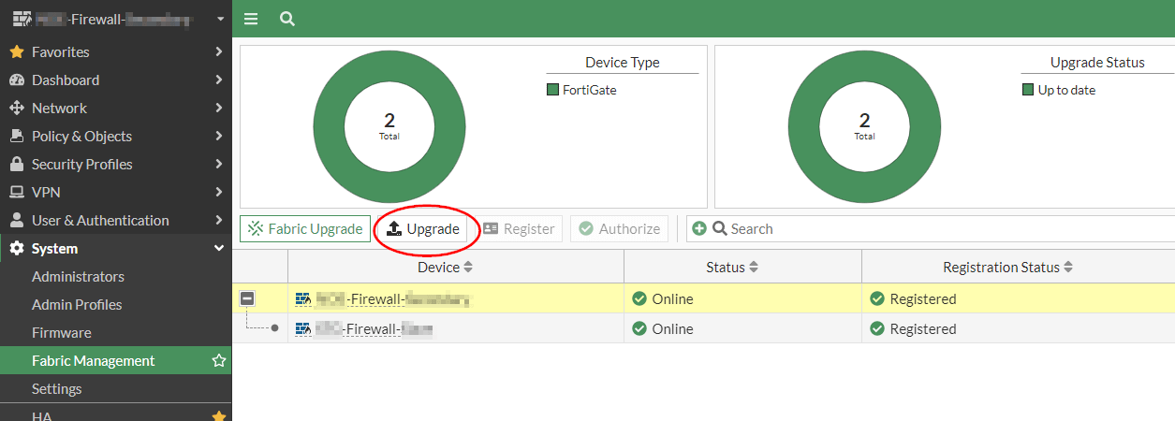Open Firmware submenu item

(62, 332)
